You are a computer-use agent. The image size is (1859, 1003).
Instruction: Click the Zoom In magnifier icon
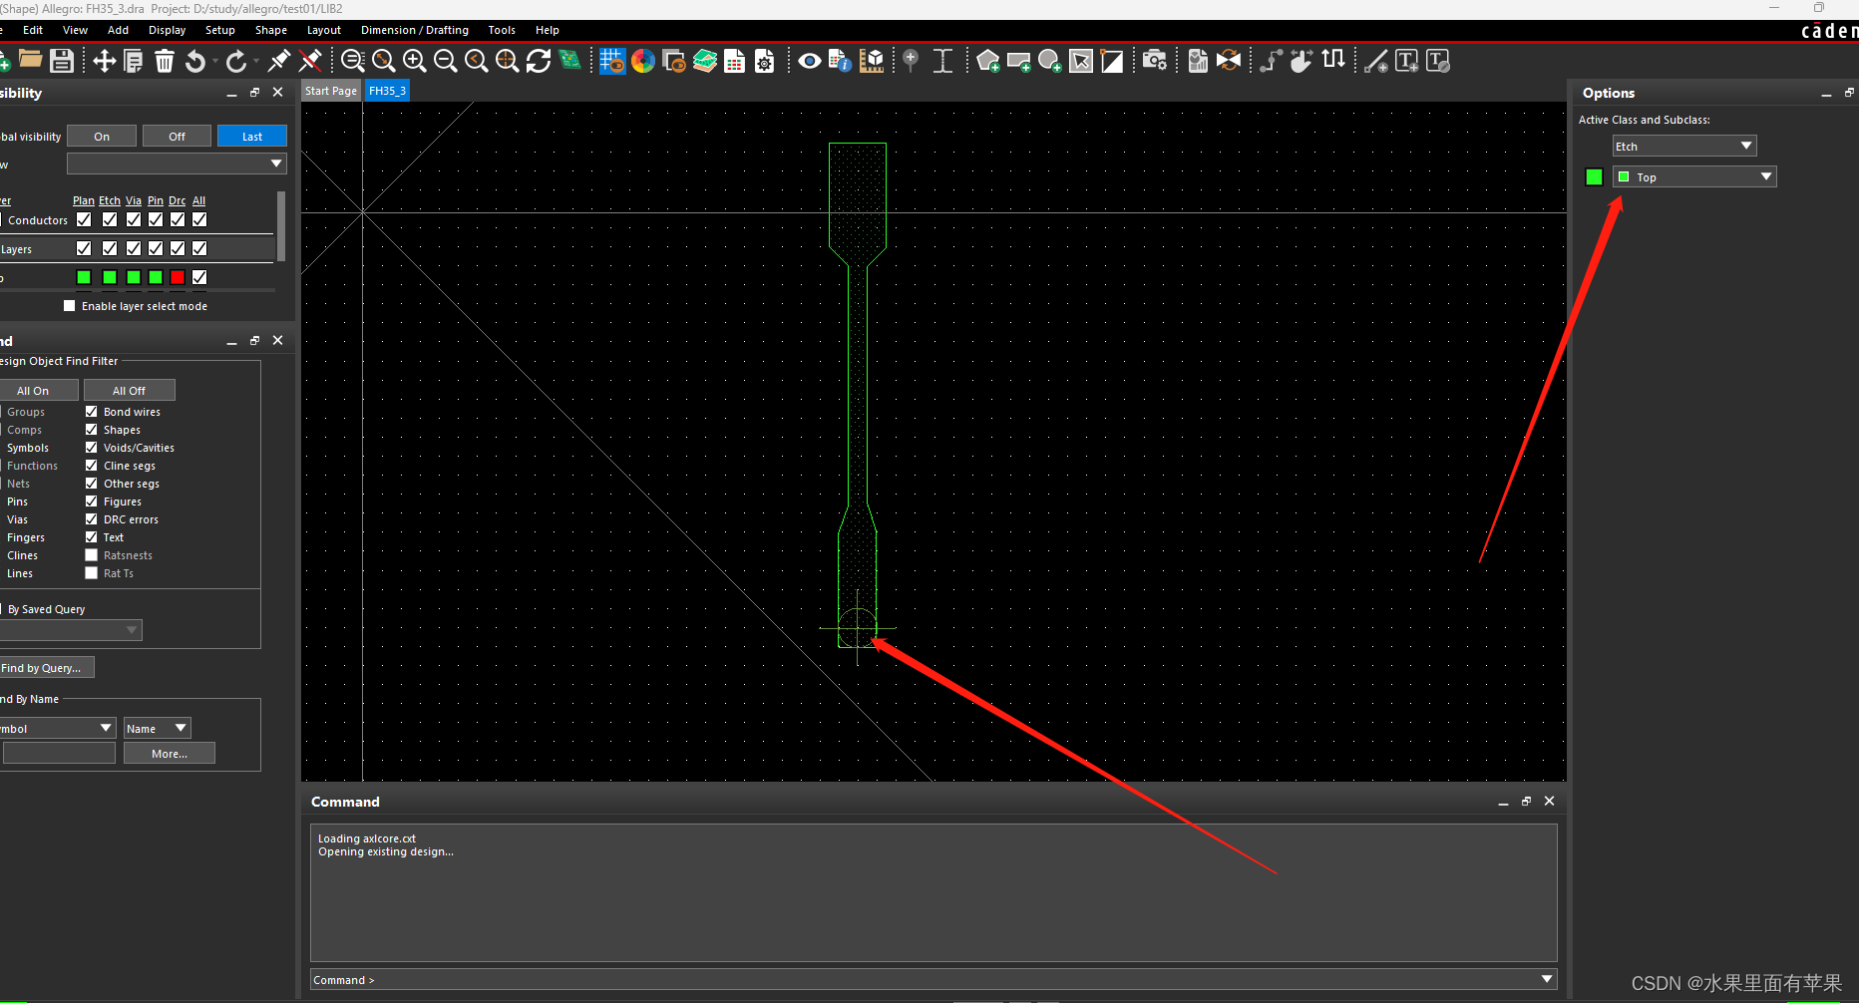click(x=414, y=61)
